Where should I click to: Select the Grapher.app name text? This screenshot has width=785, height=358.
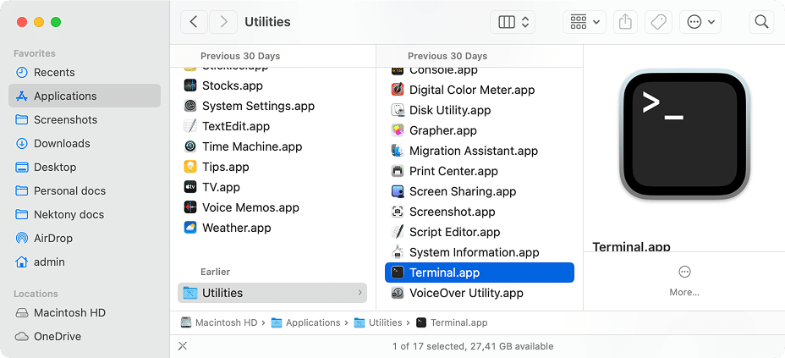point(443,130)
